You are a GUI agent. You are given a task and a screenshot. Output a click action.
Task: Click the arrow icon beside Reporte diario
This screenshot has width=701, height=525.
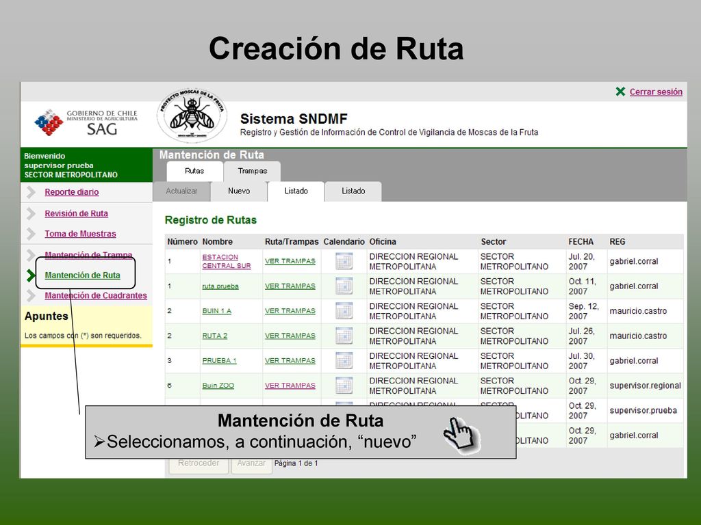click(31, 192)
